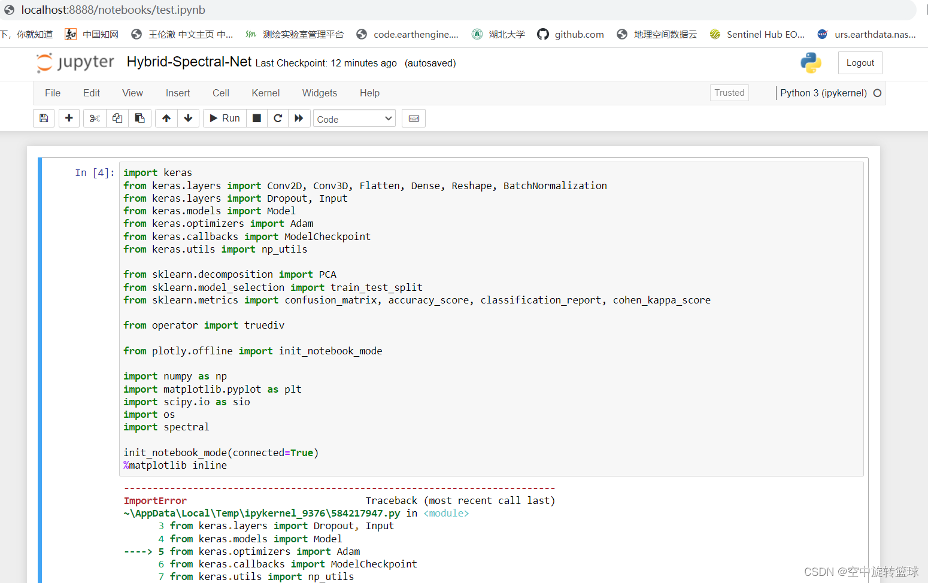Open the View menu
The image size is (928, 583).
[132, 93]
